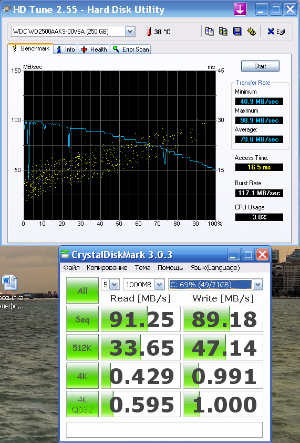Click the Access Time 16.5 ms value
The height and width of the screenshot is (443, 300).
pos(259,167)
